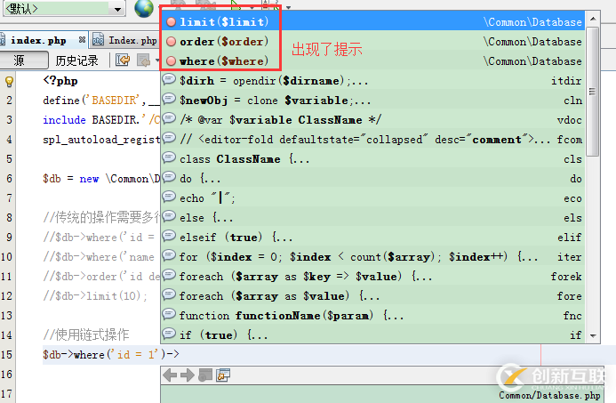Choose the $dirh = opendir($dirname) template
This screenshot has width=616, height=403.
372,81
